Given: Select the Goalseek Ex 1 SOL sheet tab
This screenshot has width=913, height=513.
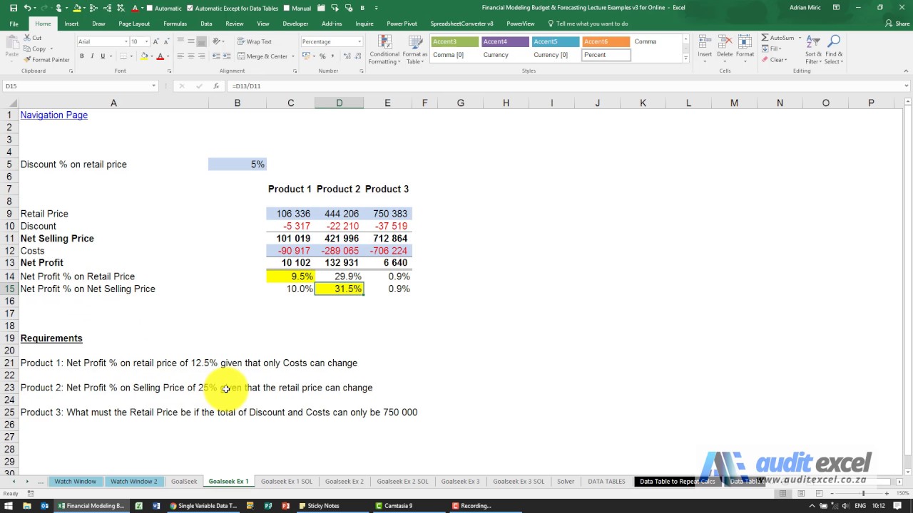Looking at the screenshot, I should point(287,482).
